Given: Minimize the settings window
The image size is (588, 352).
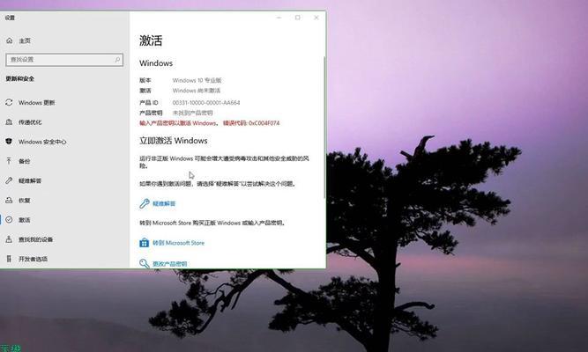Looking at the screenshot, I should 279,18.
